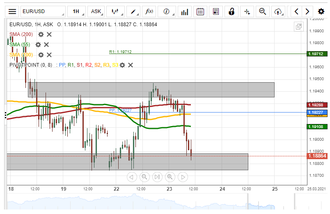Open the hamburger main menu

(x=13, y=11)
